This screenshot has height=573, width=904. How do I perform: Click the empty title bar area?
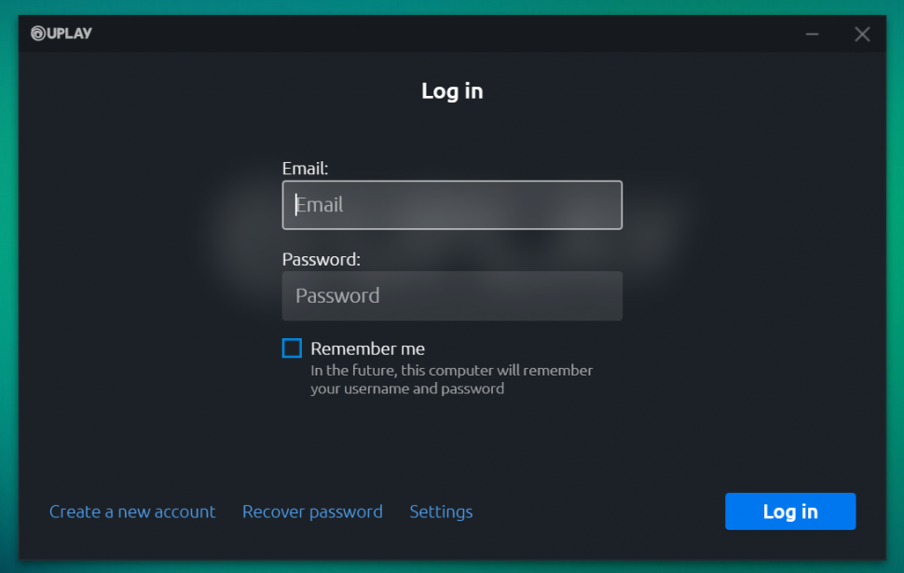pos(447,34)
